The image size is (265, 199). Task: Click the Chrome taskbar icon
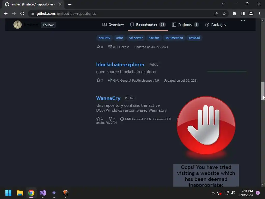(x=31, y=193)
